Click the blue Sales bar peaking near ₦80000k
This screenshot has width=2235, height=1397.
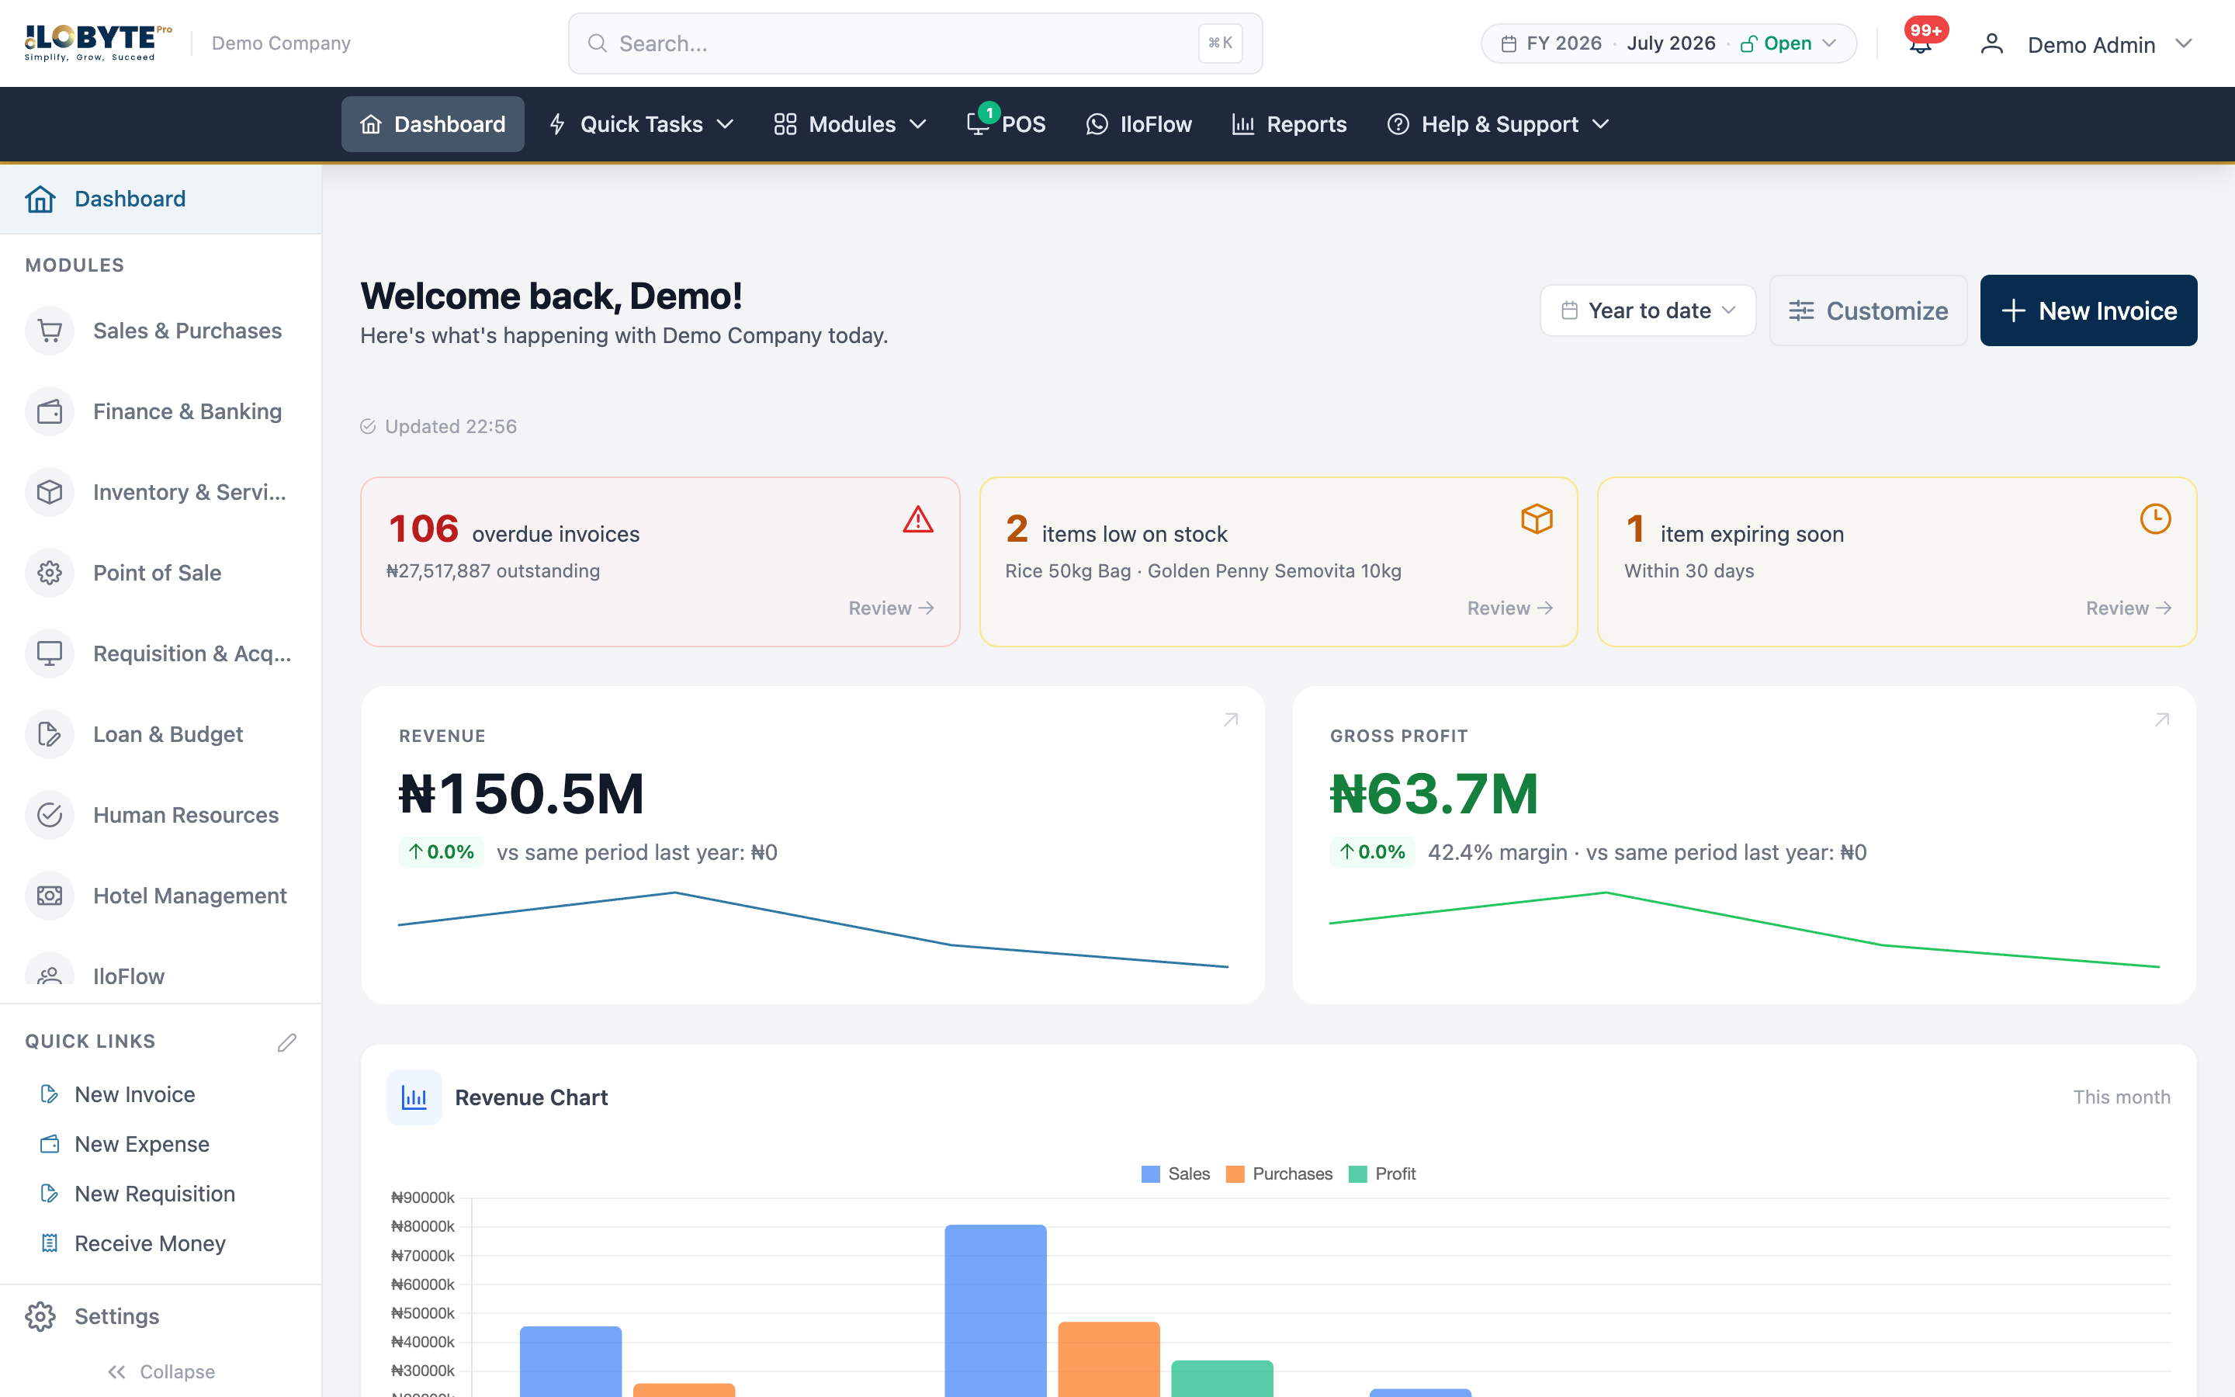click(x=996, y=1310)
